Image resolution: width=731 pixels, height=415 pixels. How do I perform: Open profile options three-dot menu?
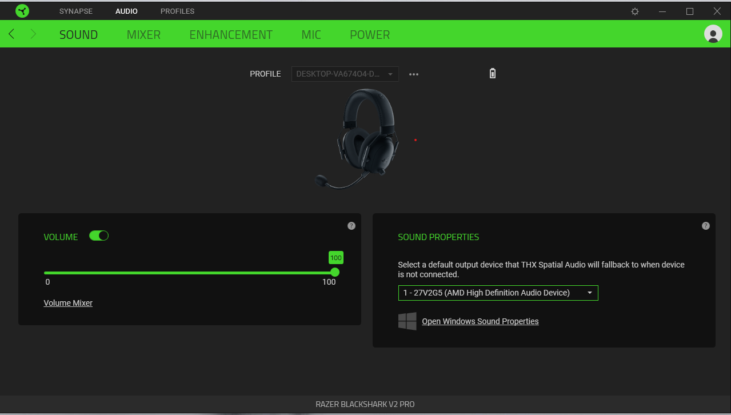pos(414,74)
